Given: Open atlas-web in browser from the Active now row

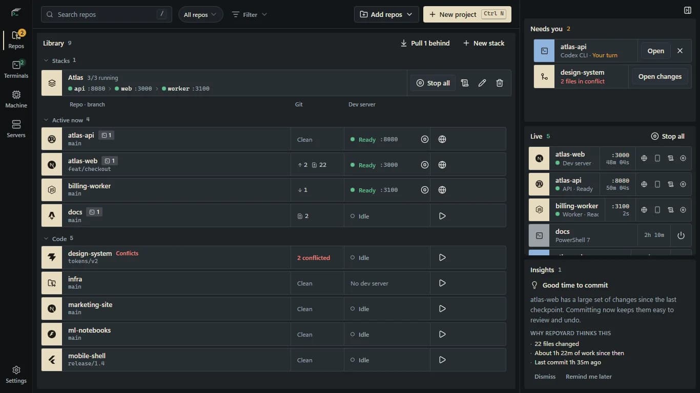Looking at the screenshot, I should 442,165.
